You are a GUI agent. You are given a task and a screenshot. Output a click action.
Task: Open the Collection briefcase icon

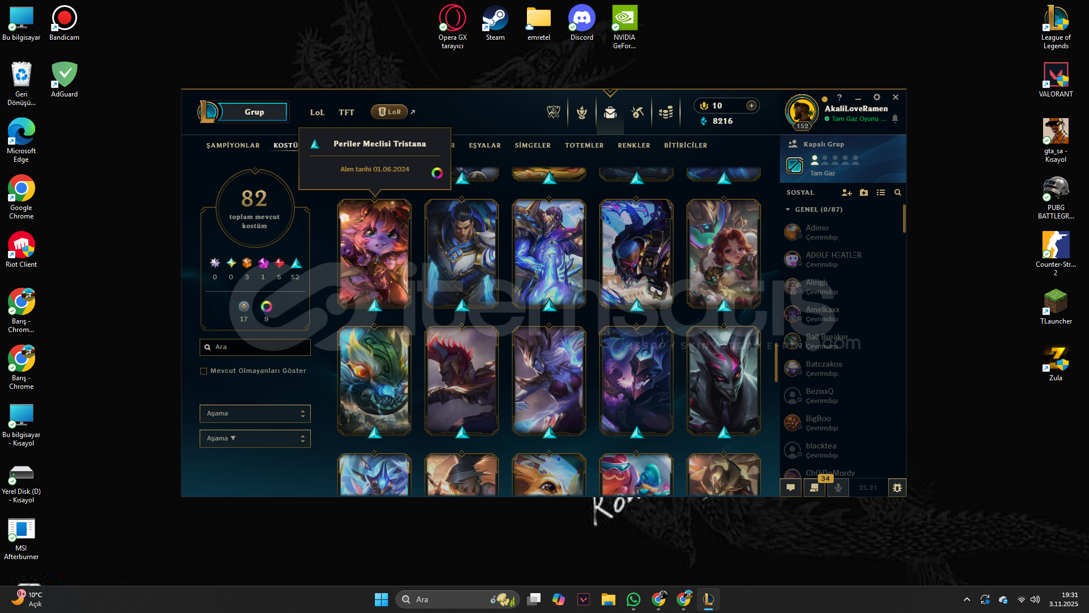click(x=610, y=112)
